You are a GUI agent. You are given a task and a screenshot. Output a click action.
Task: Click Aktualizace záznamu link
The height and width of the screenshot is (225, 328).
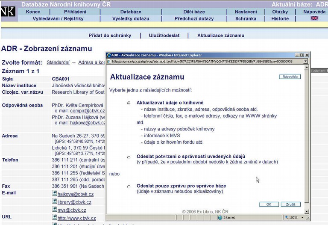(x=221, y=36)
